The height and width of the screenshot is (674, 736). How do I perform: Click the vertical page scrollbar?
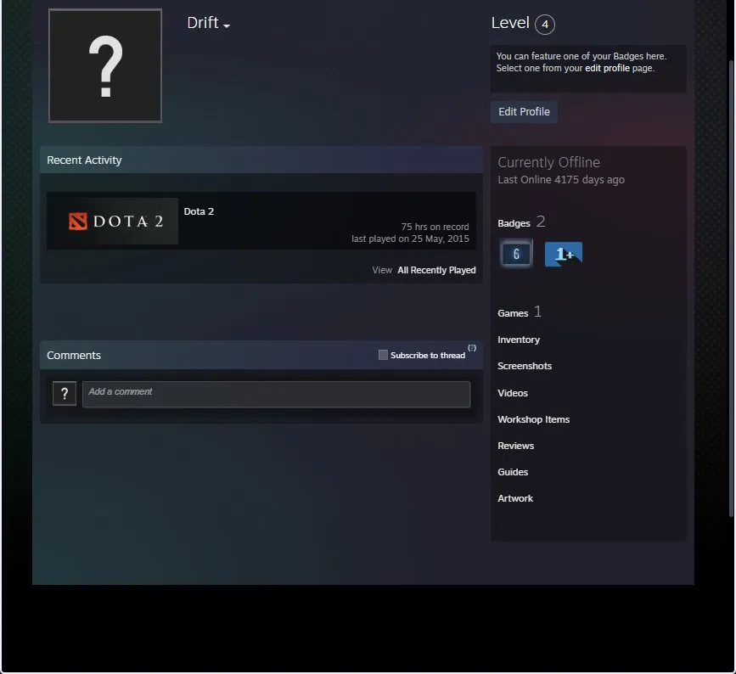tap(731, 289)
